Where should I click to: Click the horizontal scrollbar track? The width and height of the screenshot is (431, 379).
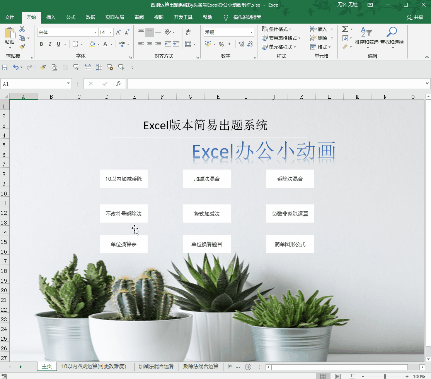pyautogui.click(x=339, y=367)
